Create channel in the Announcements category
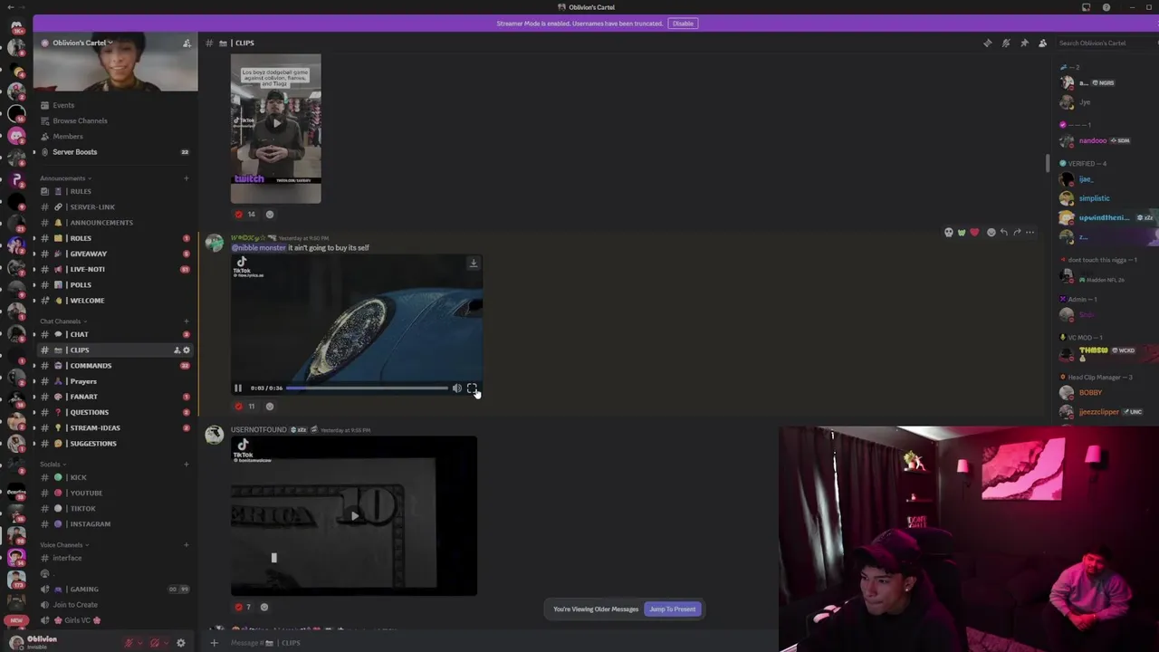1159x652 pixels. [x=187, y=178]
